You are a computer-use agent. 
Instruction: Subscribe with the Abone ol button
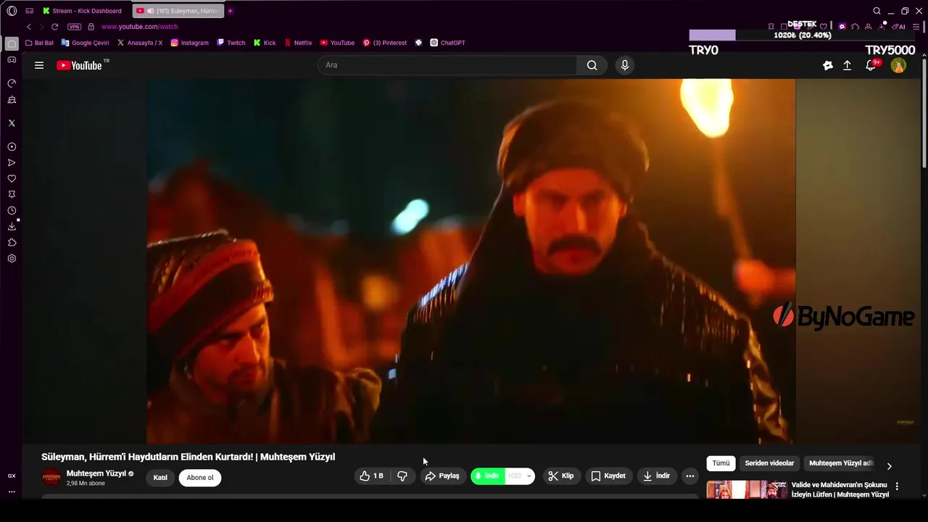point(200,478)
